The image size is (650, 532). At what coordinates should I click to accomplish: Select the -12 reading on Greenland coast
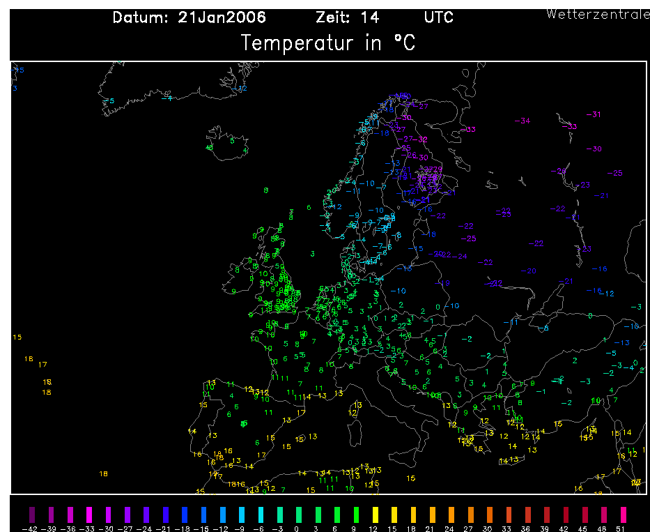(240, 89)
